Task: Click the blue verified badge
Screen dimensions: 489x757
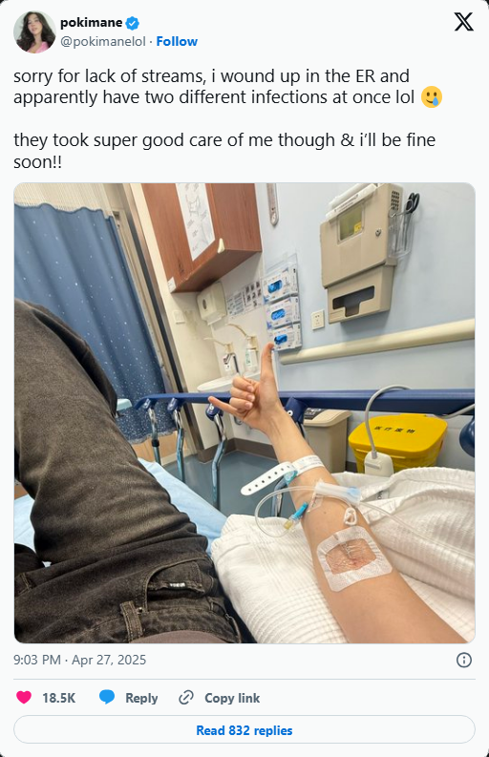Action: pos(133,23)
